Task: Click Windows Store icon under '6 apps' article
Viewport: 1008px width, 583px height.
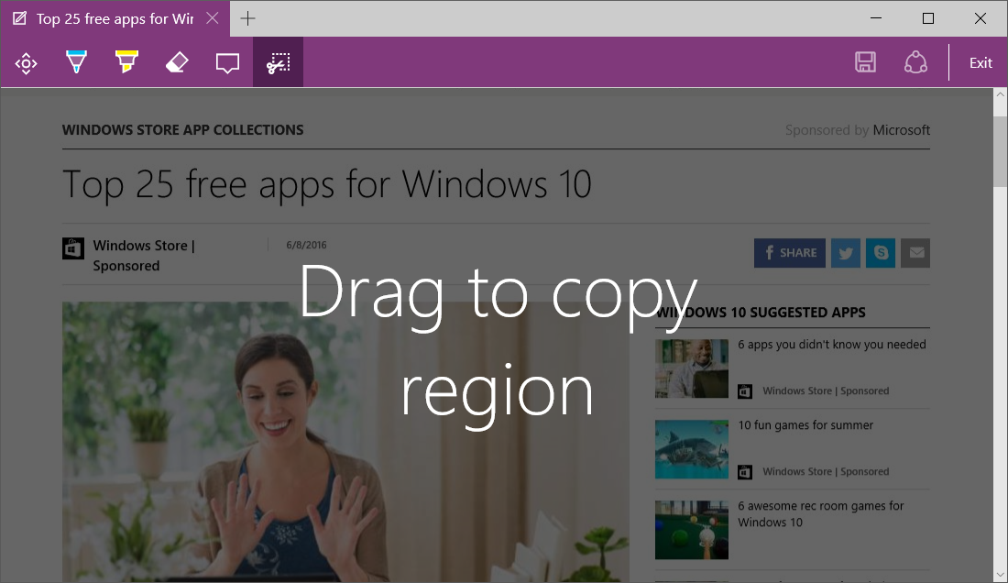Action: [x=745, y=391]
